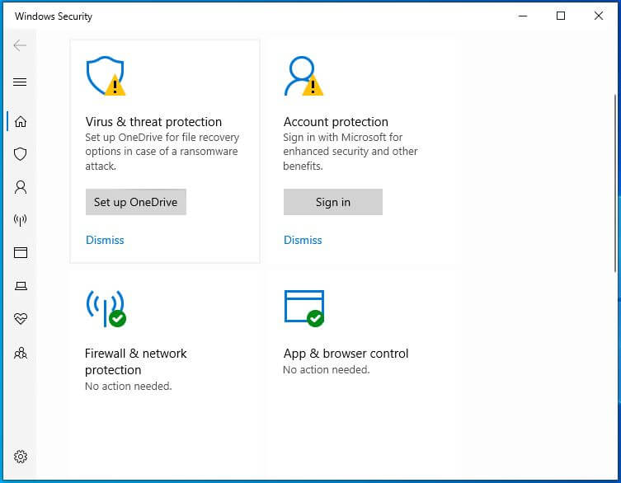Dismiss the Virus & threat protection warning

point(105,240)
